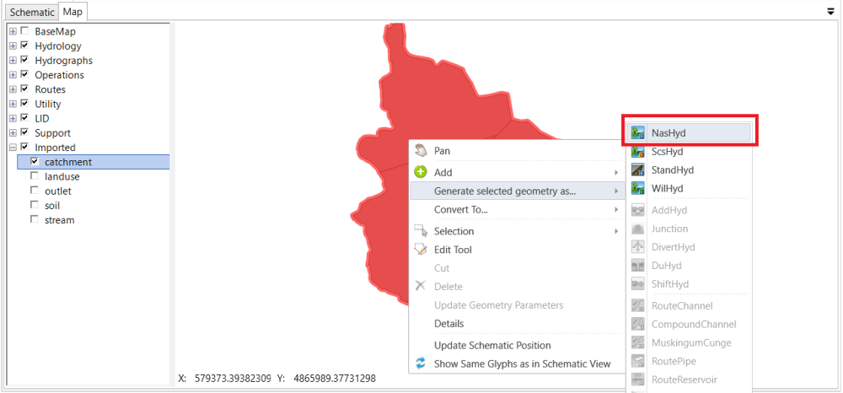Switch to the Schematic tab

[32, 12]
